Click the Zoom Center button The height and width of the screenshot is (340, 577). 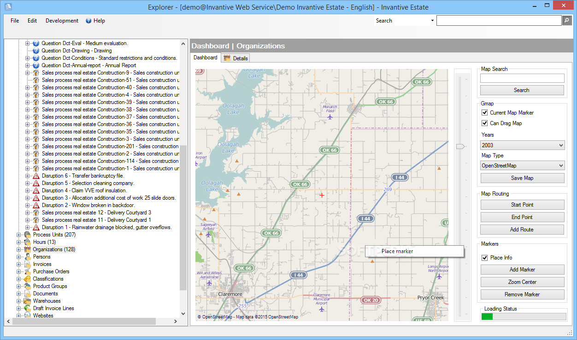click(x=522, y=282)
